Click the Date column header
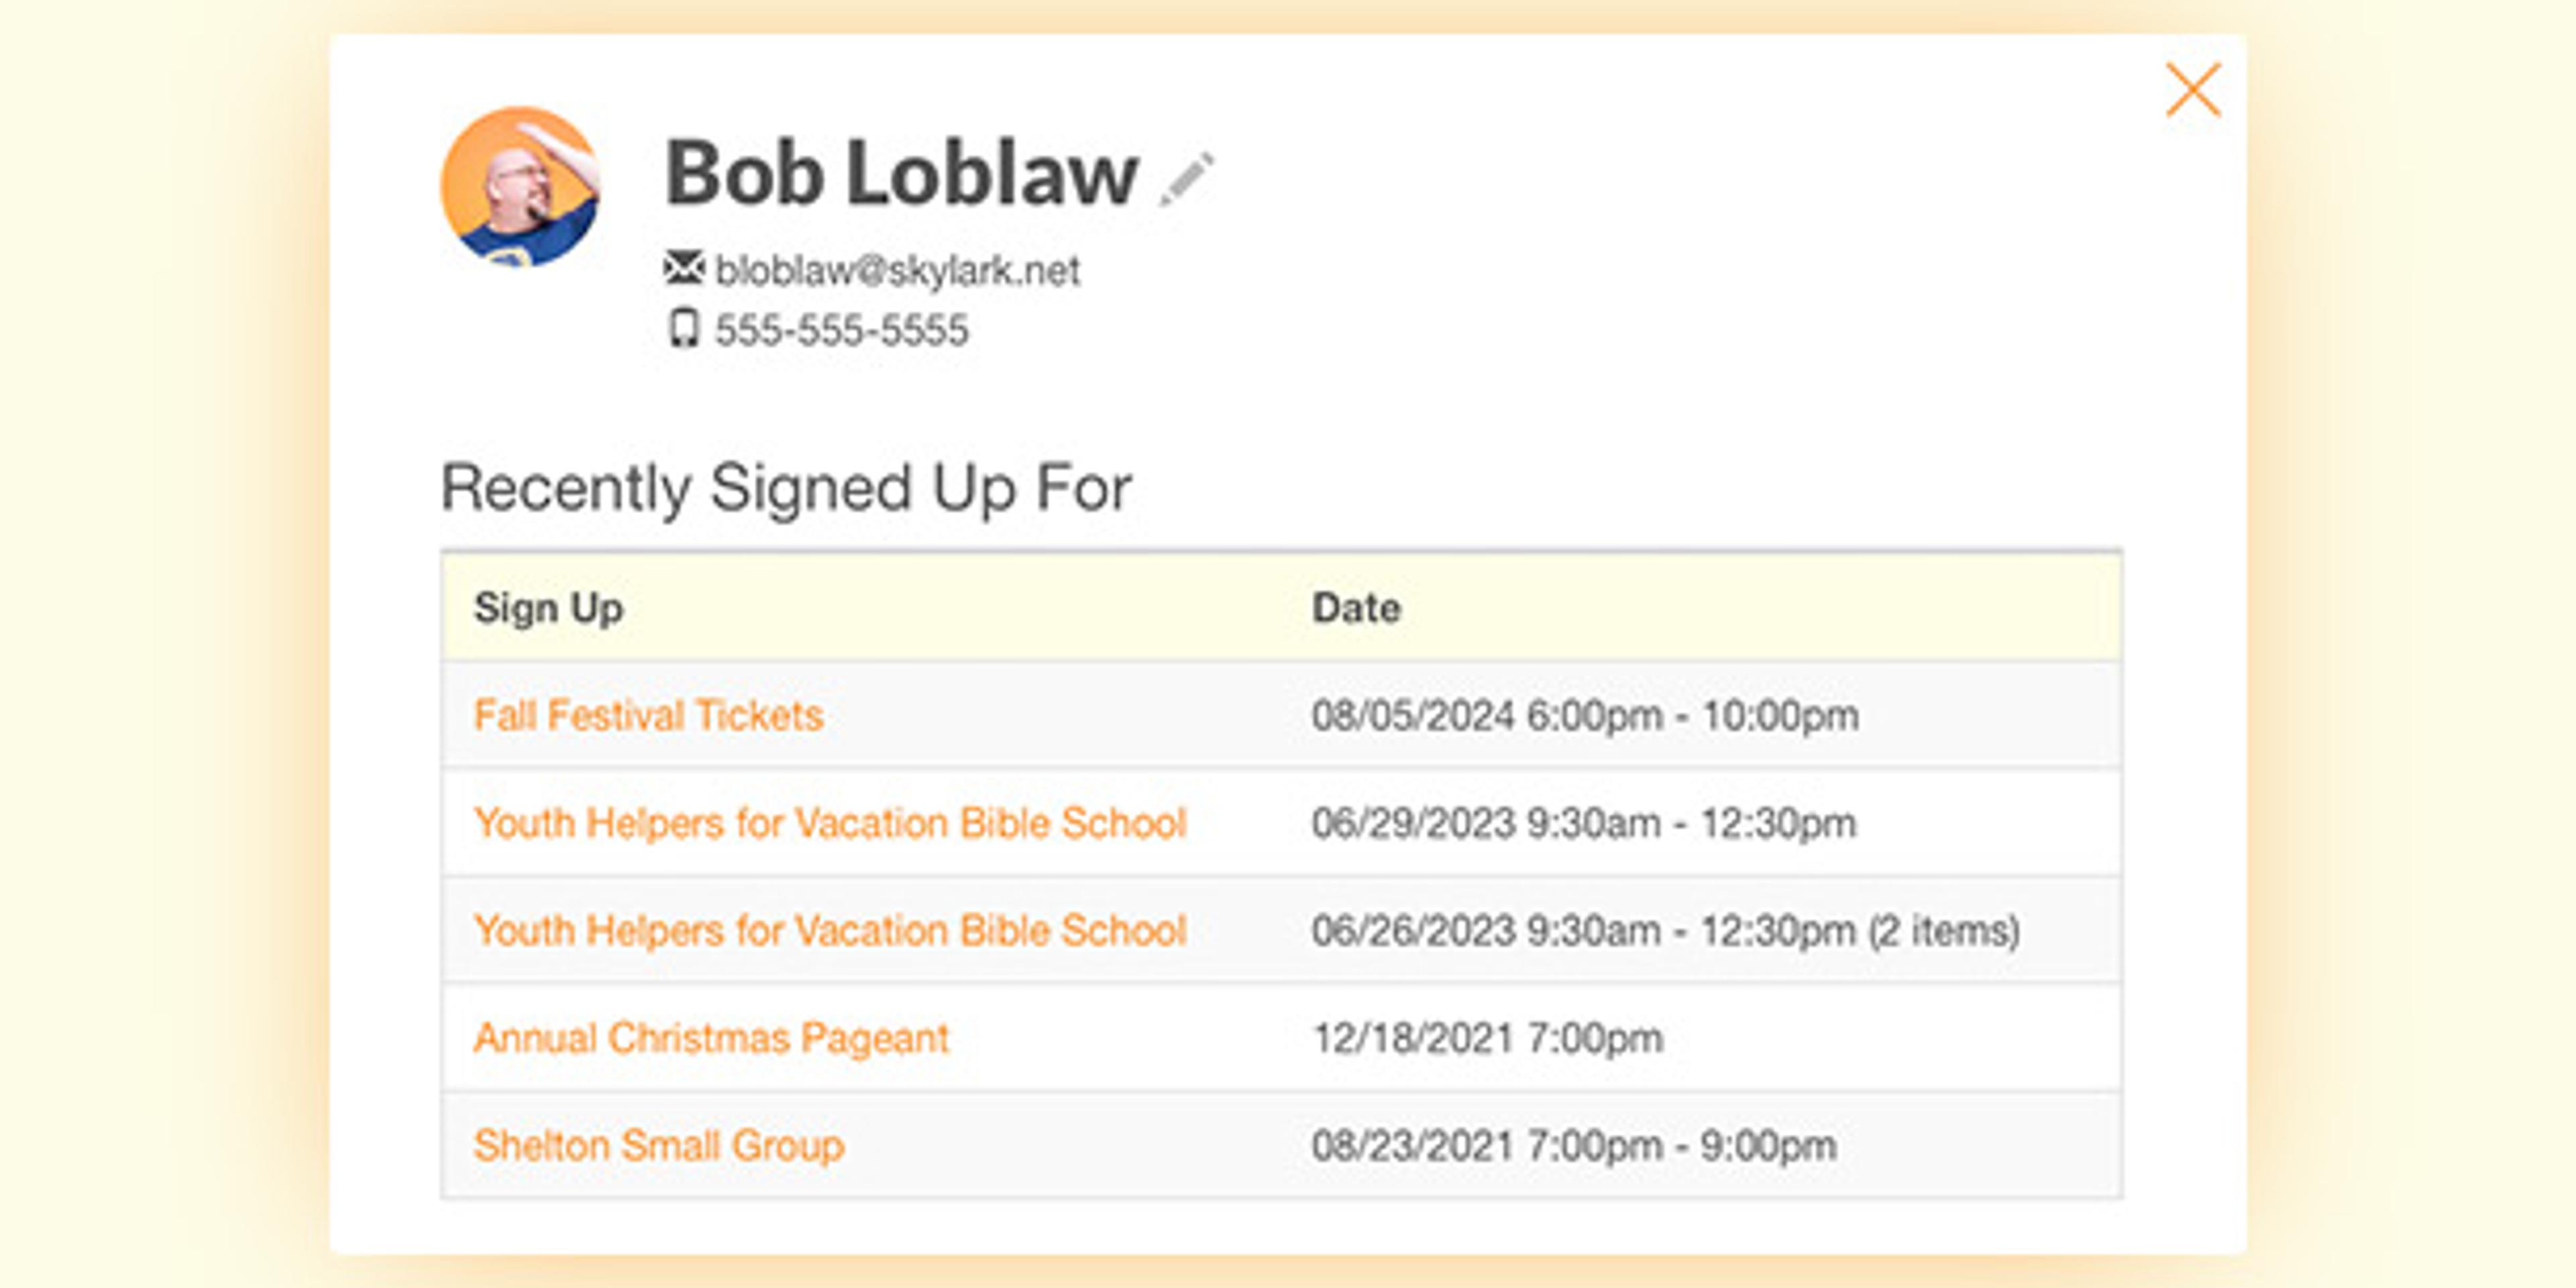Viewport: 2576px width, 1288px height. (1355, 608)
